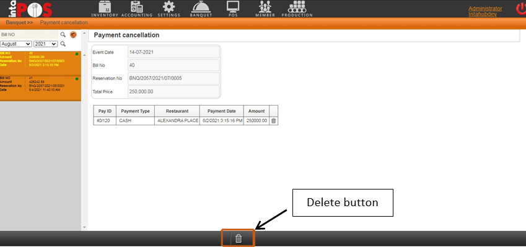Open the Inventory module
526x250 pixels.
pyautogui.click(x=104, y=9)
